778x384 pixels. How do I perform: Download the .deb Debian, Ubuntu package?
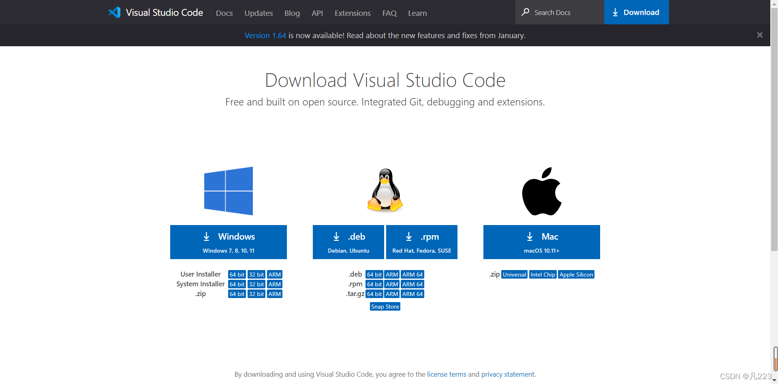click(x=348, y=242)
